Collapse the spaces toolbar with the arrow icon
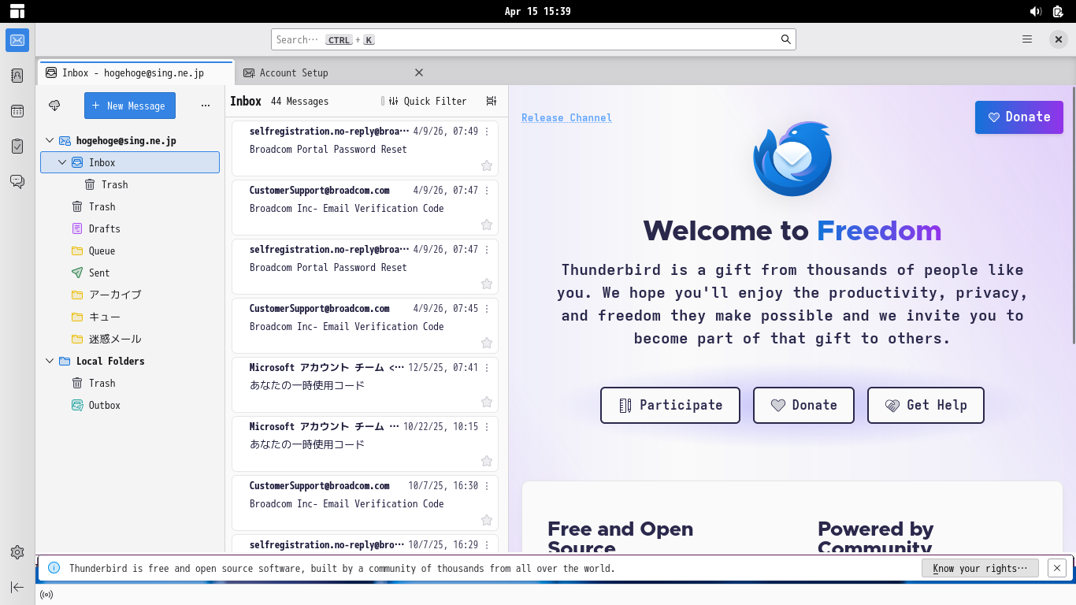1076x605 pixels. [x=17, y=587]
